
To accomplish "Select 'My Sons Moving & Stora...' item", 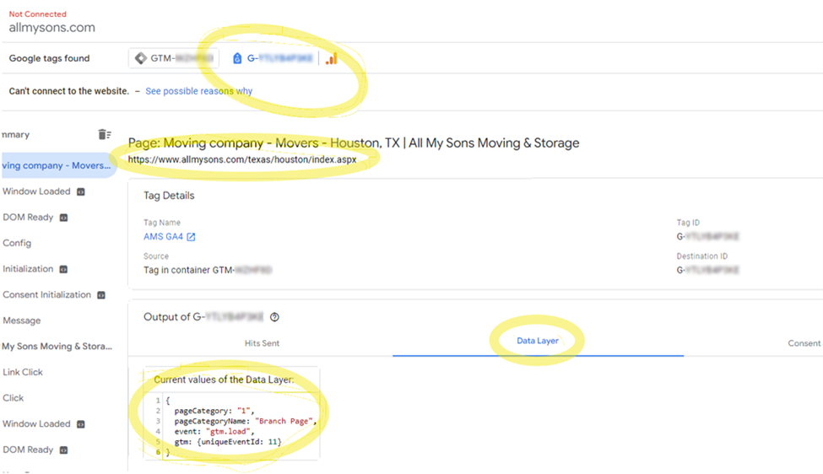I will coord(57,346).
